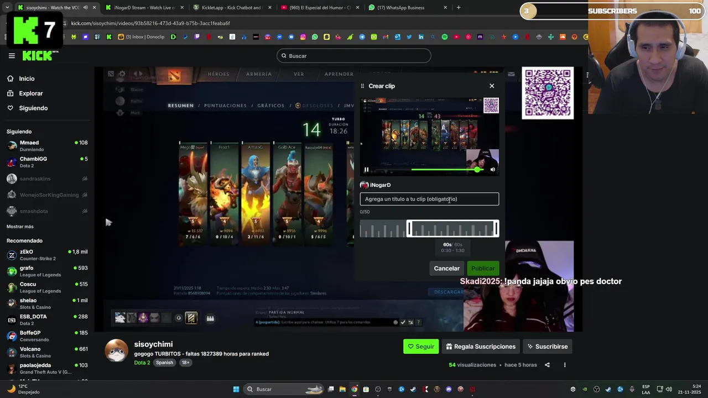Publish the clip with Publicar

coord(483,268)
